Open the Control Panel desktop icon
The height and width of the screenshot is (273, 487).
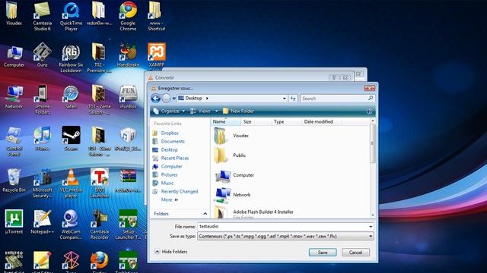click(14, 141)
